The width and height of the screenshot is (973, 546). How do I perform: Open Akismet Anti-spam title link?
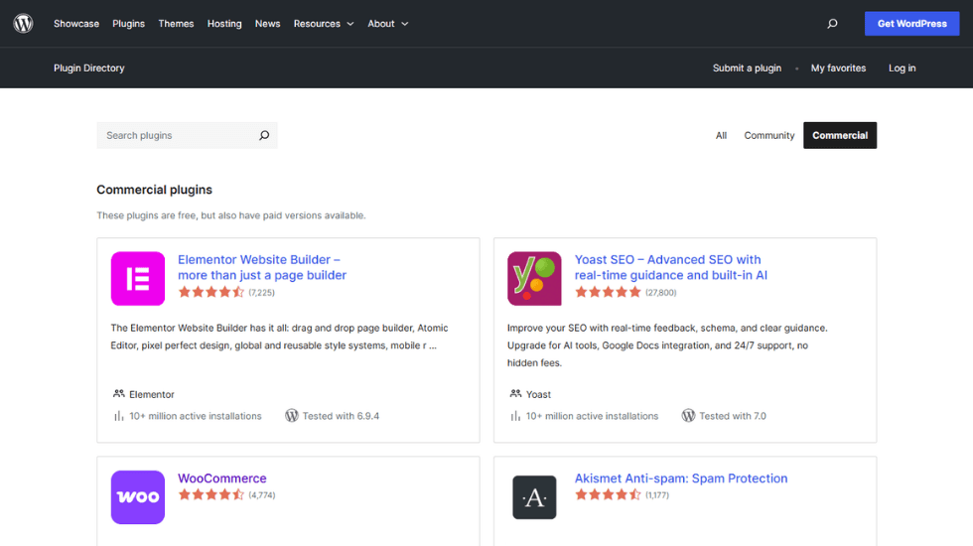coord(681,478)
